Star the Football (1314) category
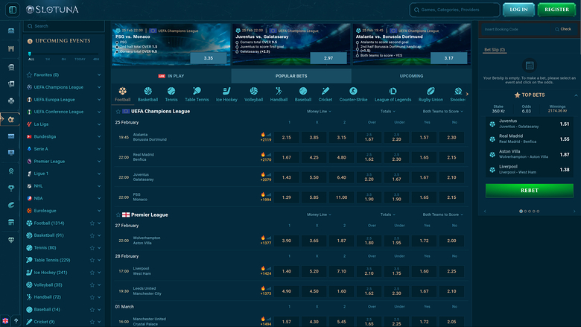 coord(92,223)
